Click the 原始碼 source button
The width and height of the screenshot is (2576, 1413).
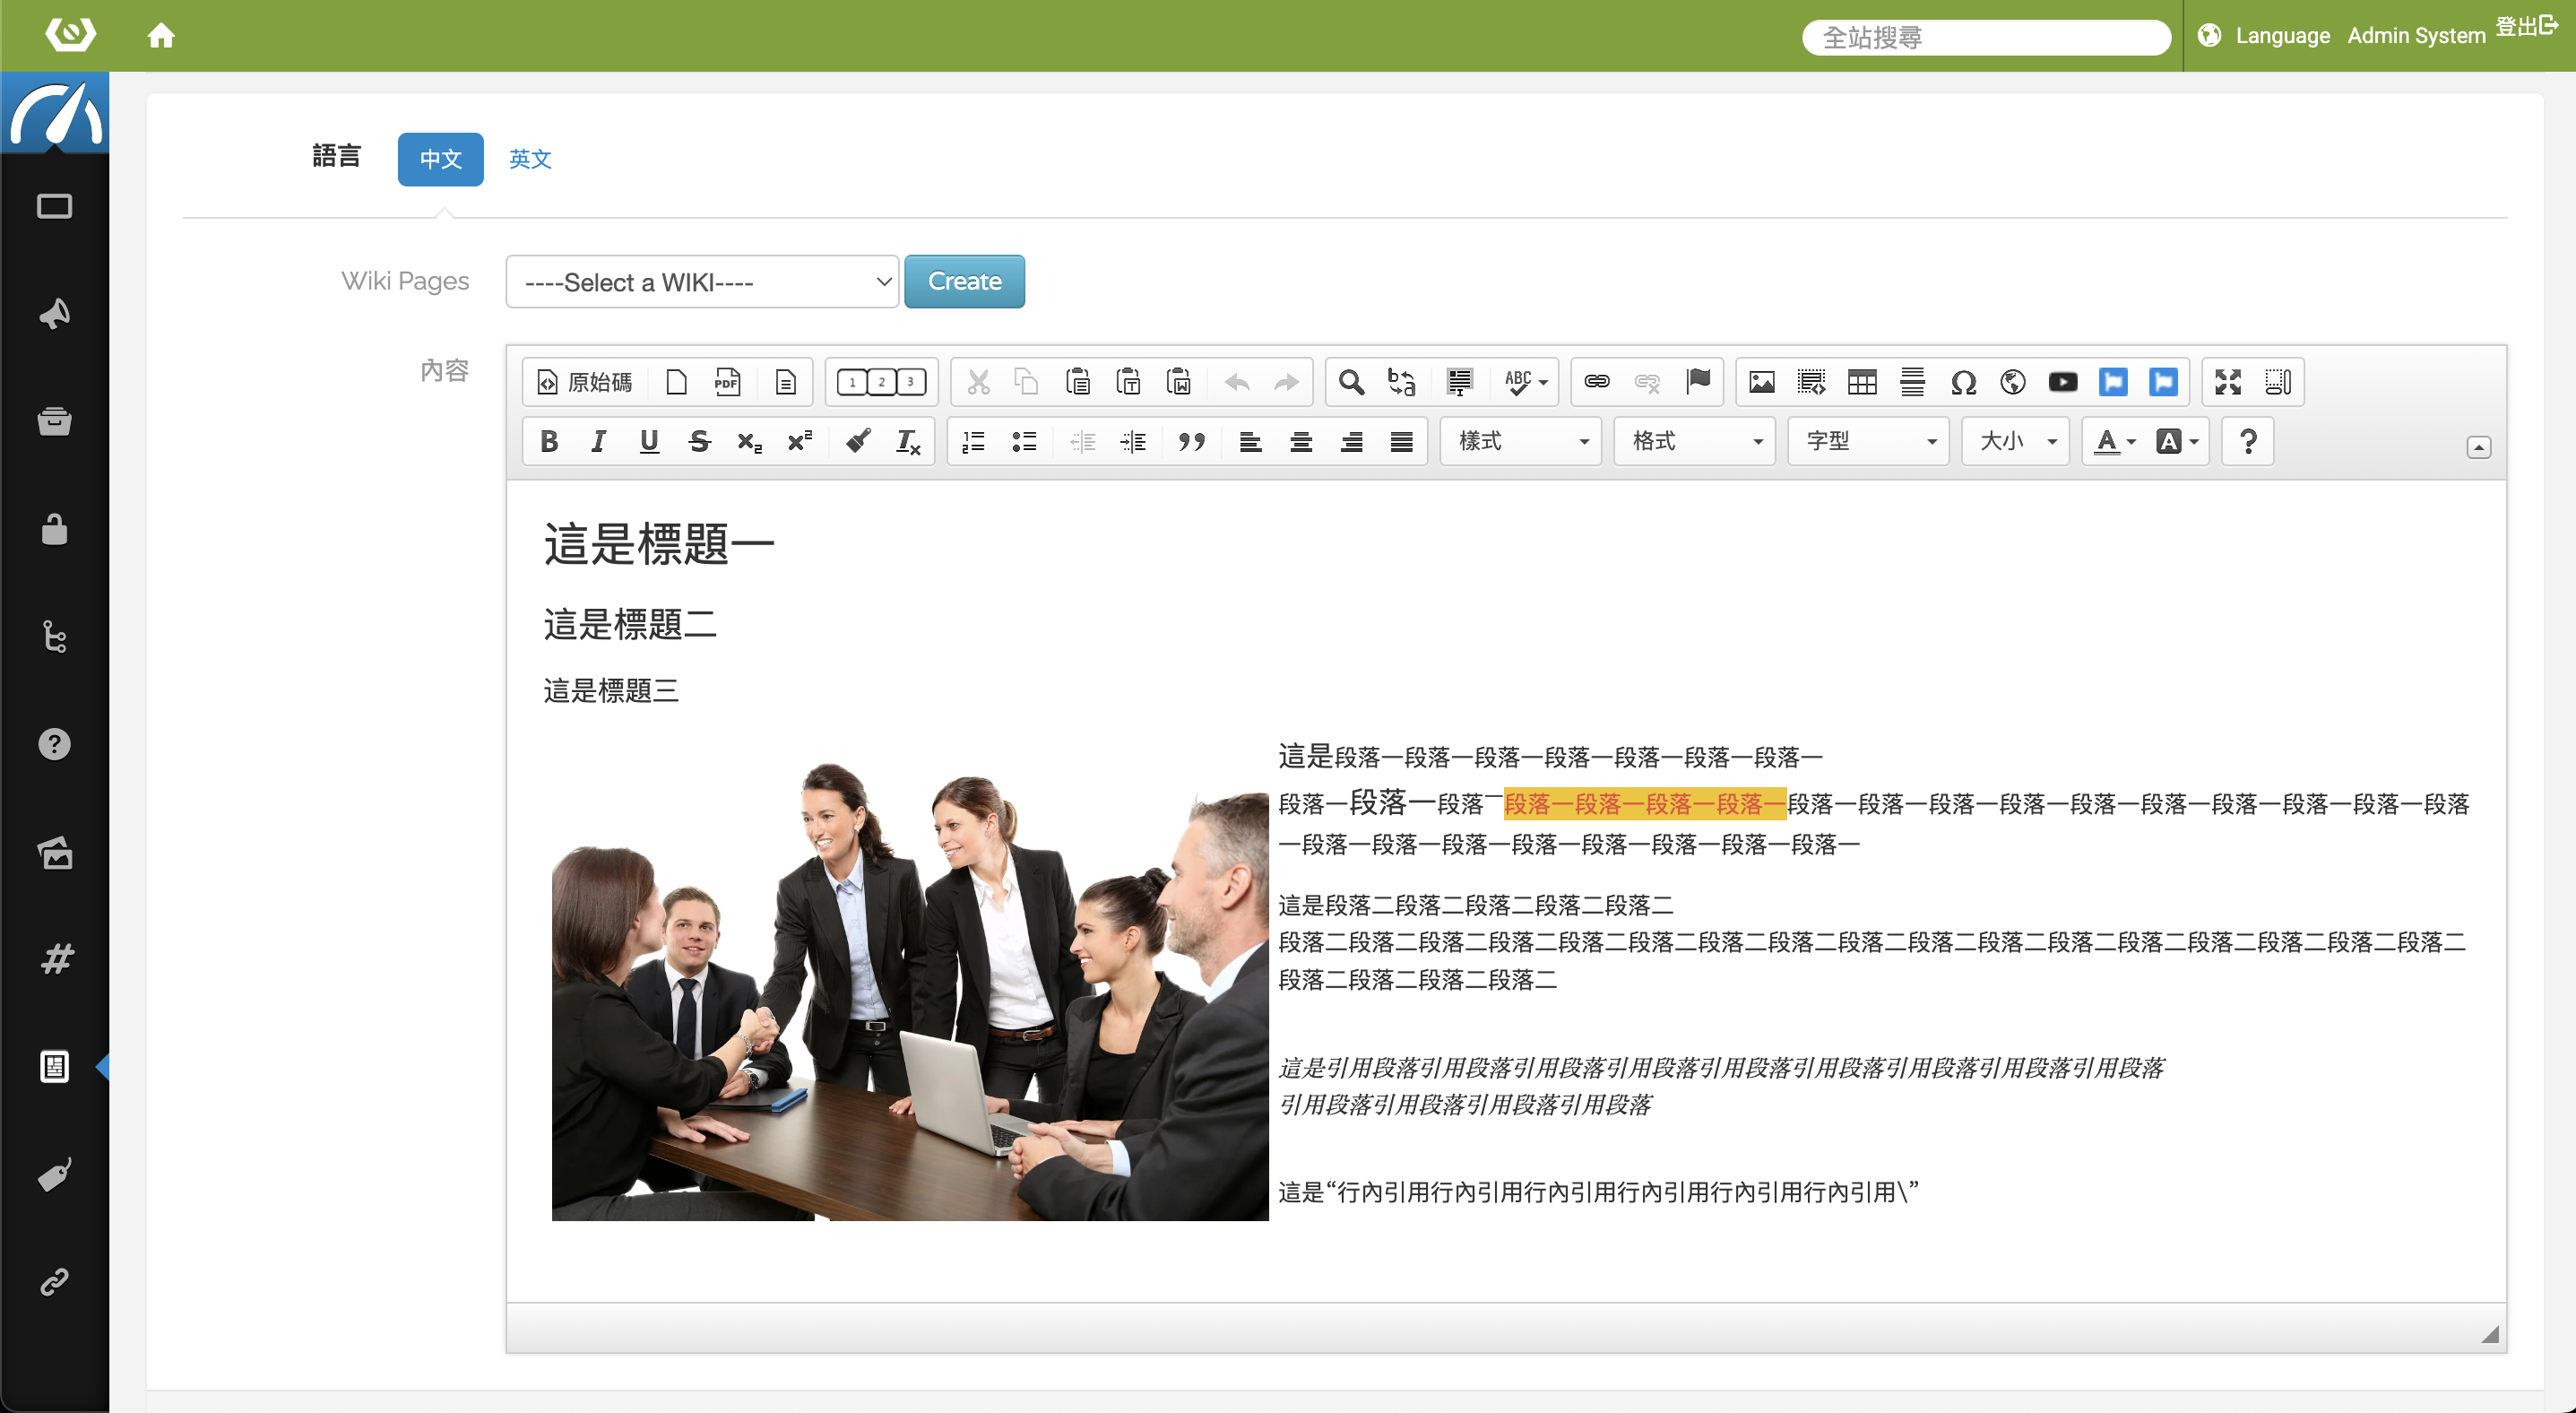[585, 382]
